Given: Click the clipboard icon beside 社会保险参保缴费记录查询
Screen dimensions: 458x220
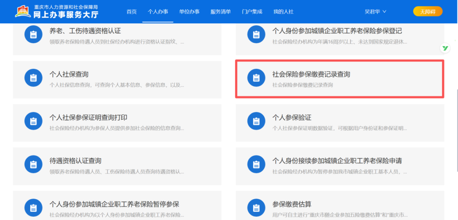Looking at the screenshot, I should coord(256,78).
